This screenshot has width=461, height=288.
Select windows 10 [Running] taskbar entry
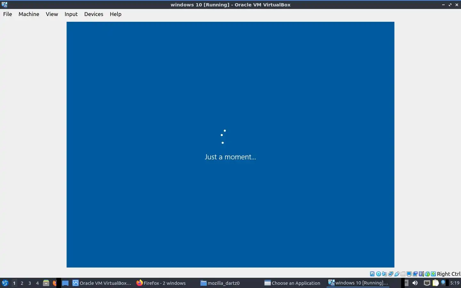point(358,283)
